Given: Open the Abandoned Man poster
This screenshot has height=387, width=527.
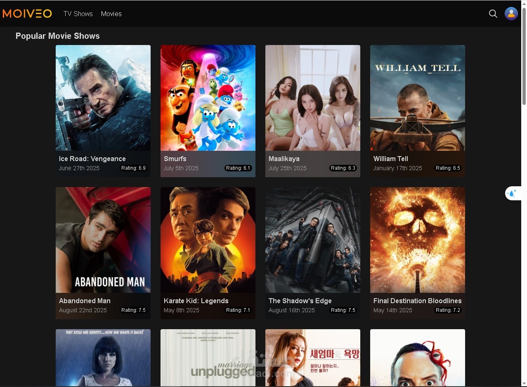Looking at the screenshot, I should (x=103, y=240).
